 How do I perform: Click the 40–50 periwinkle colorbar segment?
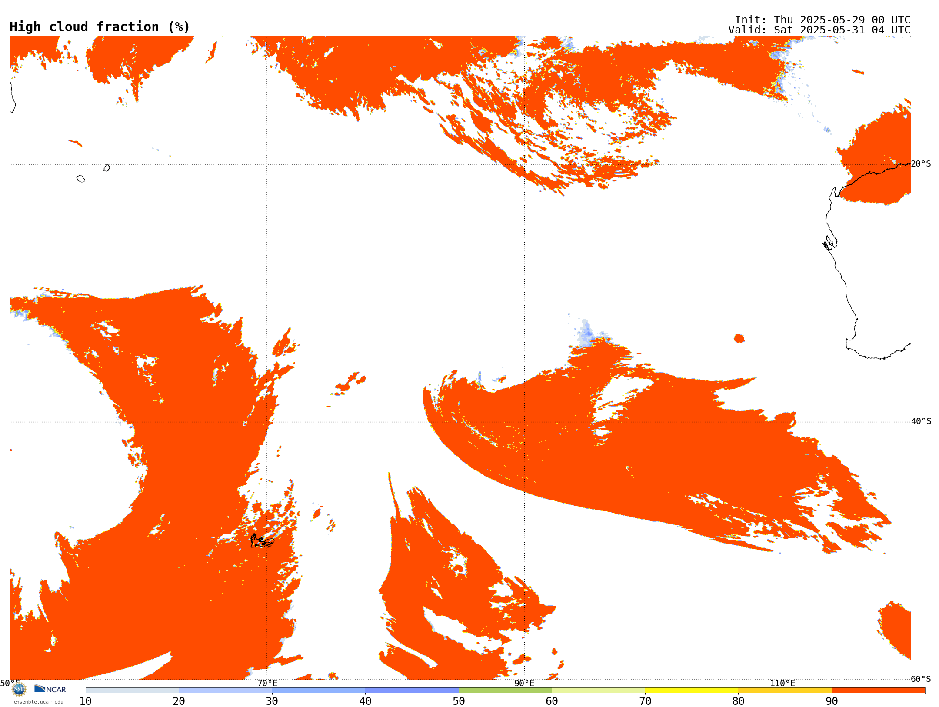[x=412, y=690]
